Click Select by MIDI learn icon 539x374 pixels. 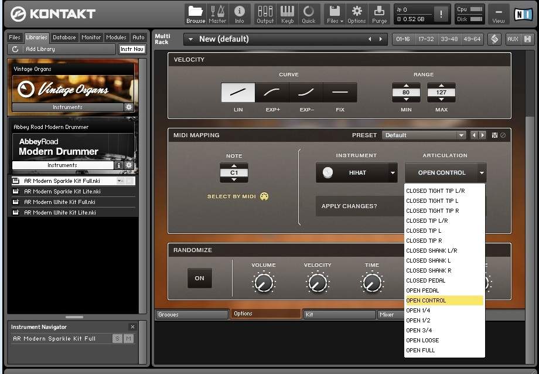(x=264, y=196)
